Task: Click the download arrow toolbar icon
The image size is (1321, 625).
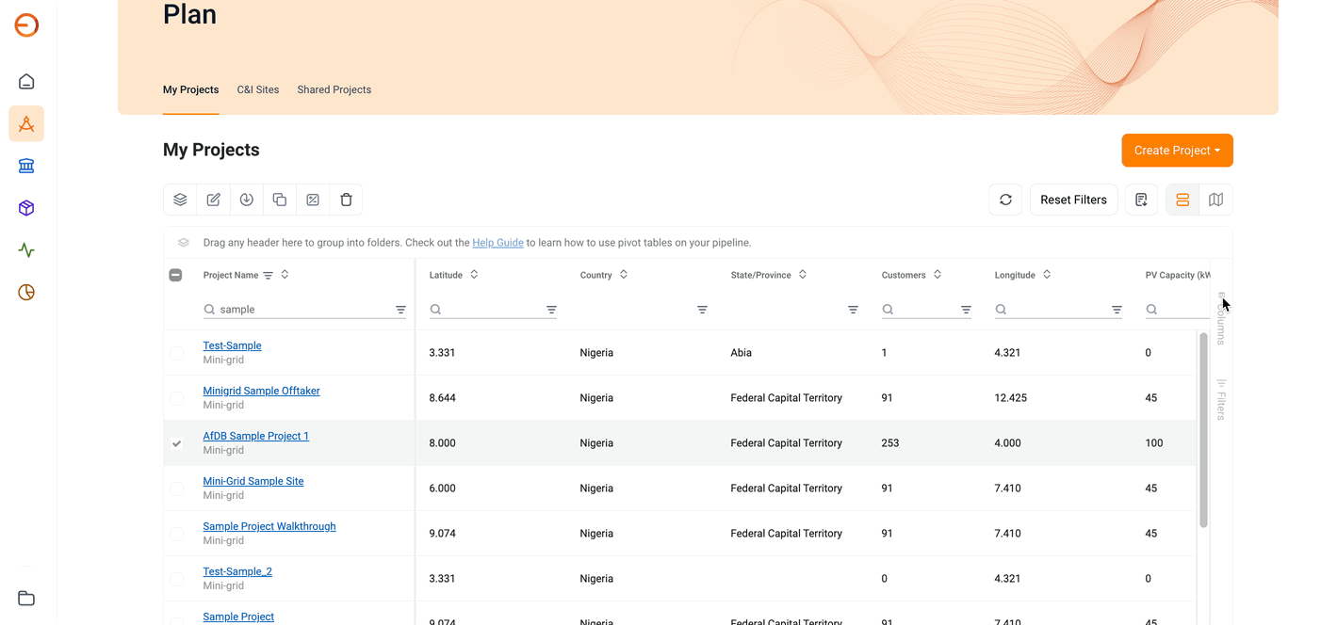Action: pos(247,200)
